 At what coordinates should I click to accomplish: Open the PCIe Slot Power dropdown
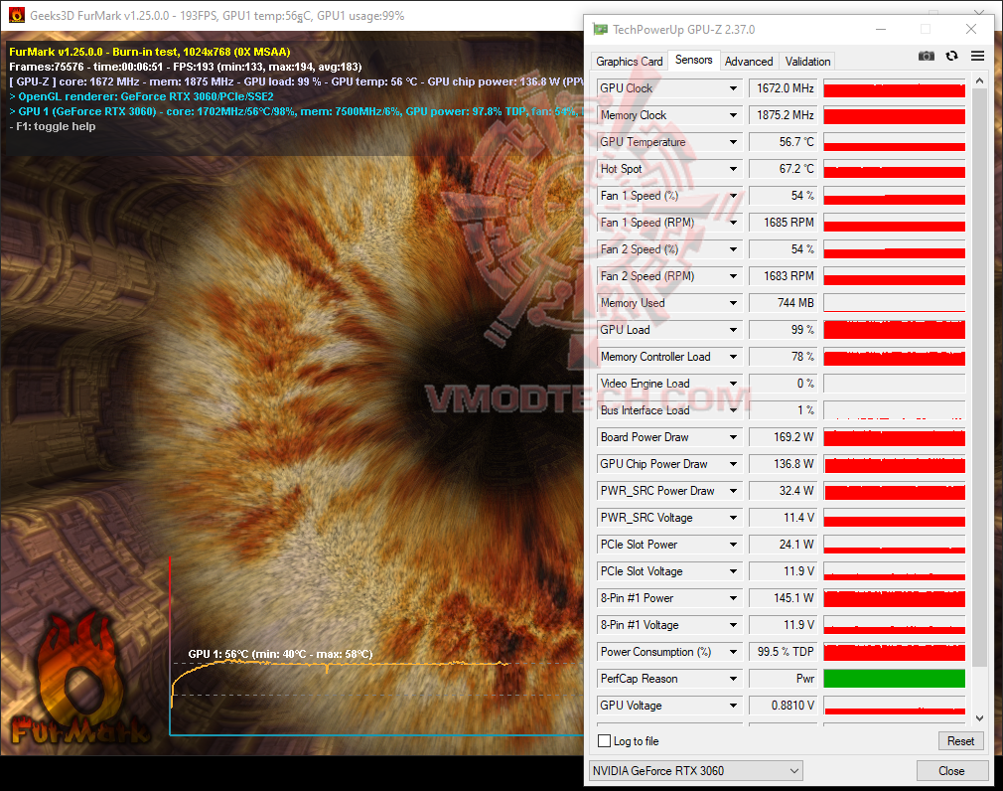click(733, 546)
